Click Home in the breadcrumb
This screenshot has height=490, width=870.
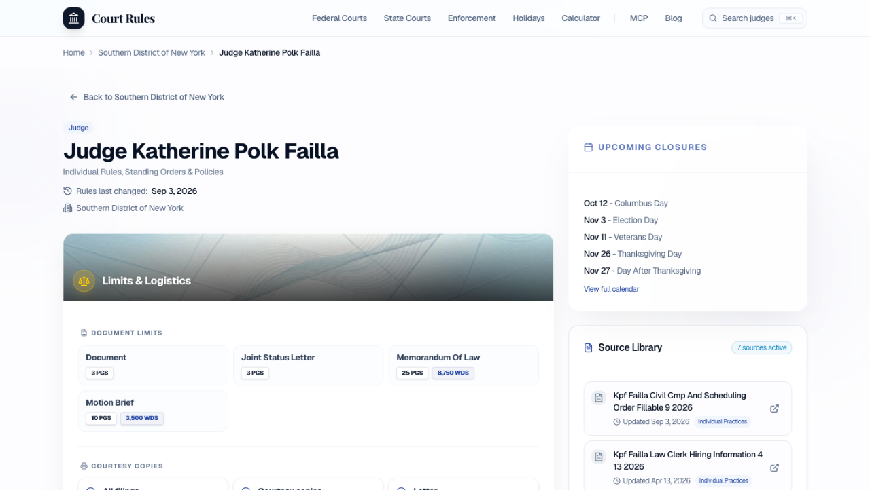(x=74, y=52)
